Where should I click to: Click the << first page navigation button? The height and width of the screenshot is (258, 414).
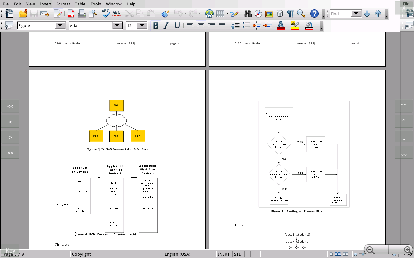pos(10,106)
